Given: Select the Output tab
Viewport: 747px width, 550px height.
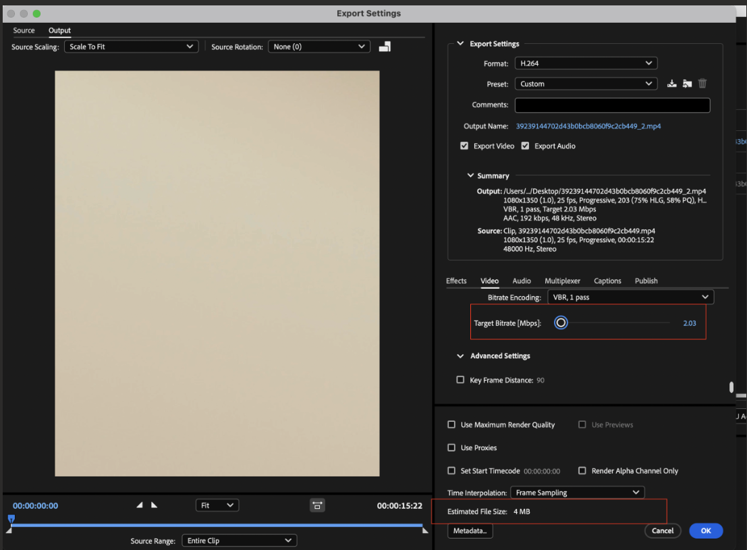Looking at the screenshot, I should [59, 30].
